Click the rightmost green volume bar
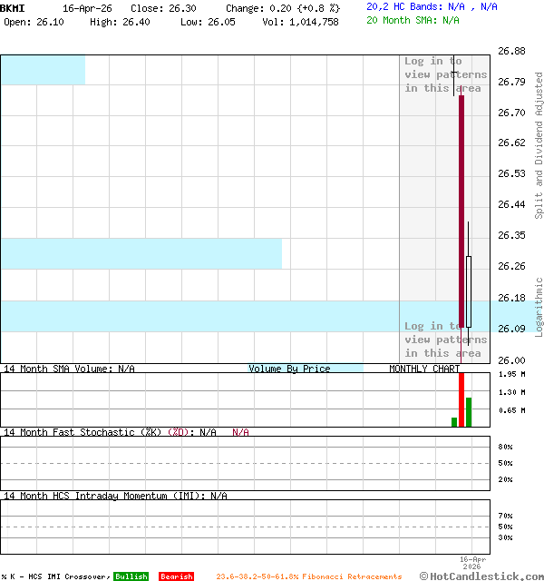 point(469,411)
